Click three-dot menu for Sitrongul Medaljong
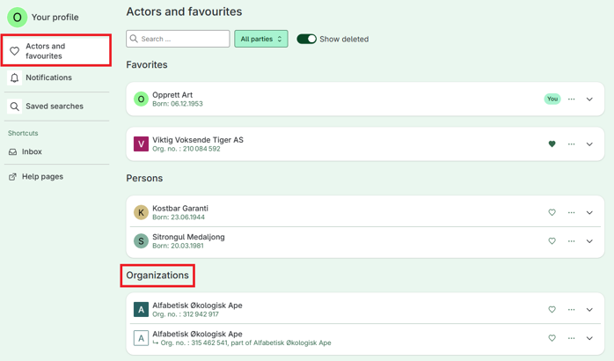The height and width of the screenshot is (361, 614). [x=571, y=241]
